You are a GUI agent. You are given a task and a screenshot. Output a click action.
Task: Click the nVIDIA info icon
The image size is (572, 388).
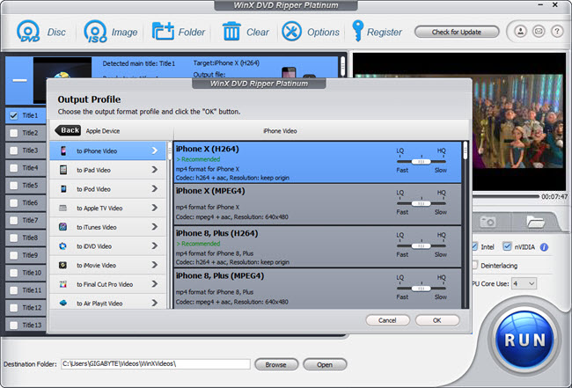click(x=544, y=247)
